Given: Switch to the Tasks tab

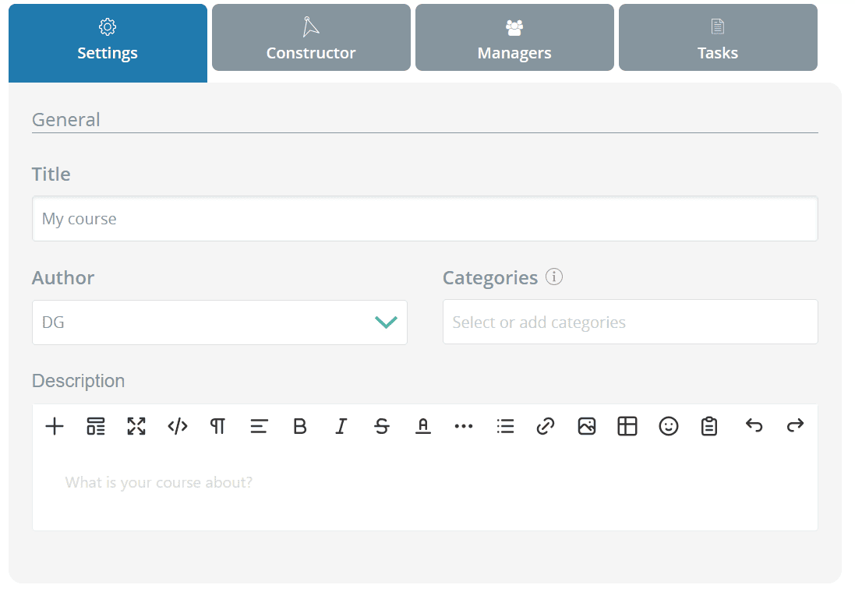Looking at the screenshot, I should (717, 37).
